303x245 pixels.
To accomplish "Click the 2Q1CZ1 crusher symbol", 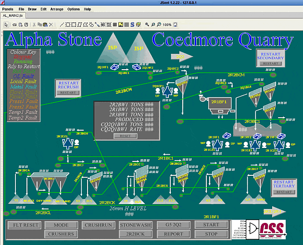I will click(167, 91).
